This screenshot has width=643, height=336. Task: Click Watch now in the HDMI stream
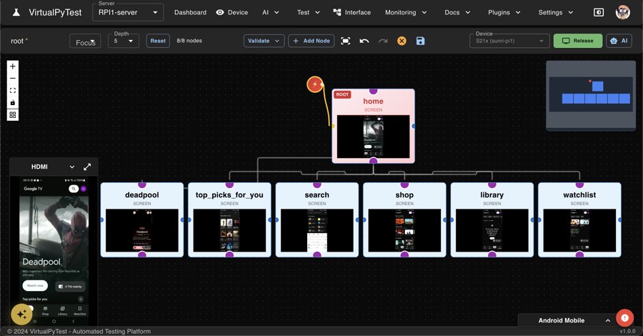[35, 285]
